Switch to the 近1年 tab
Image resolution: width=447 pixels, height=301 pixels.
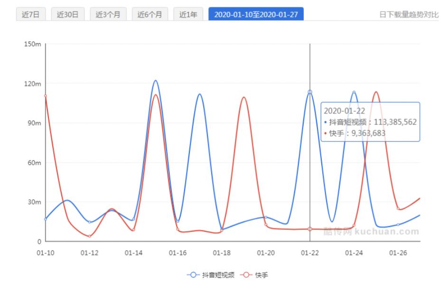(x=189, y=14)
